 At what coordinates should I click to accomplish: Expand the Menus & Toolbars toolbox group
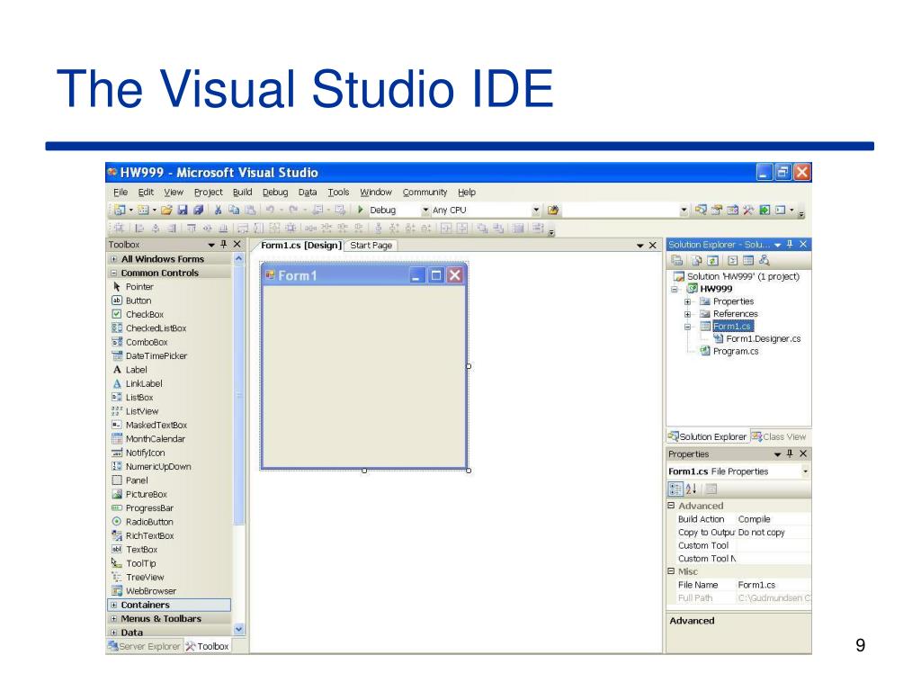pos(114,619)
